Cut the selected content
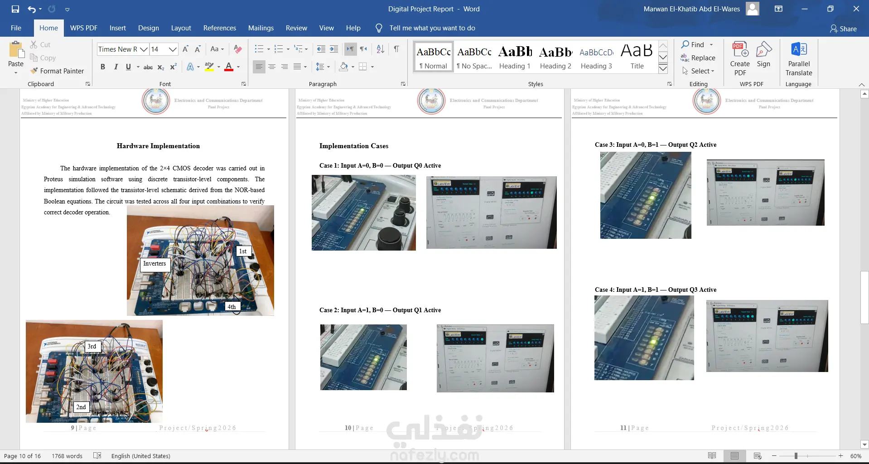 click(40, 45)
